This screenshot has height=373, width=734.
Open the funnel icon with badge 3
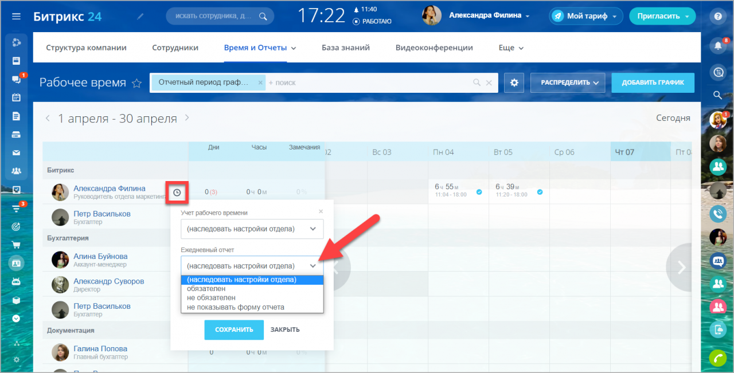[x=16, y=208]
